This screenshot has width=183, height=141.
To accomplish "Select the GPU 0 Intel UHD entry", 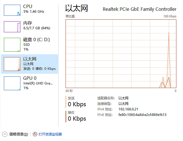I will (x=38, y=83).
